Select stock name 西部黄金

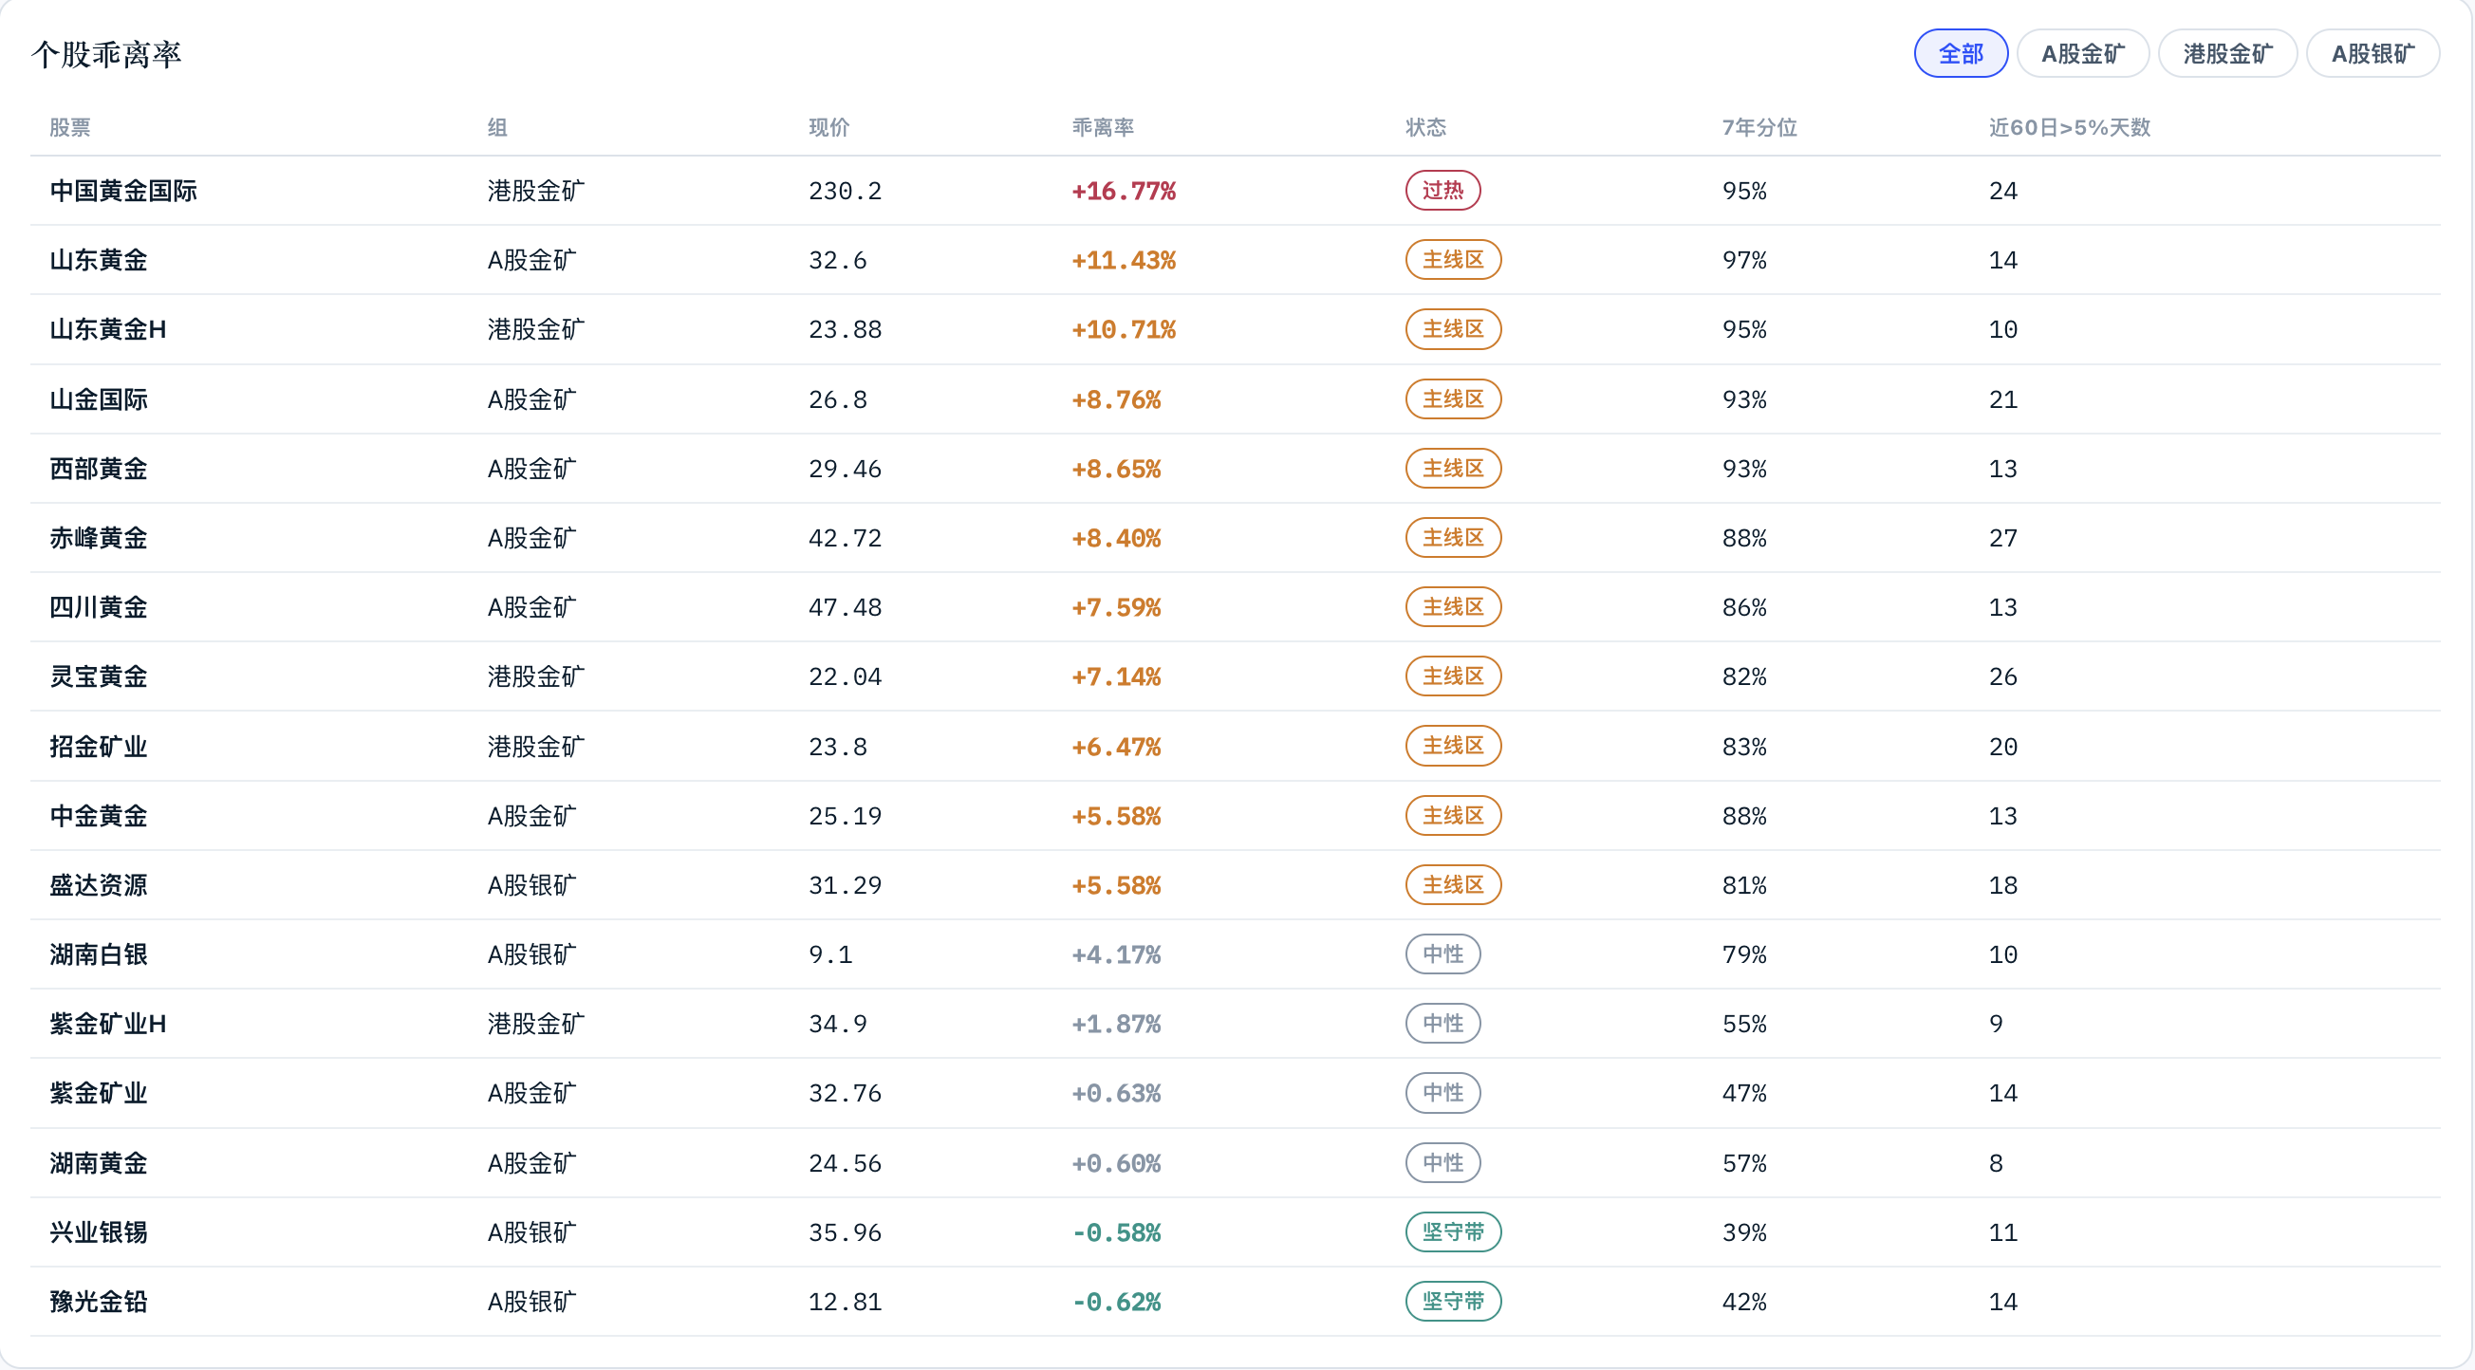(x=98, y=469)
